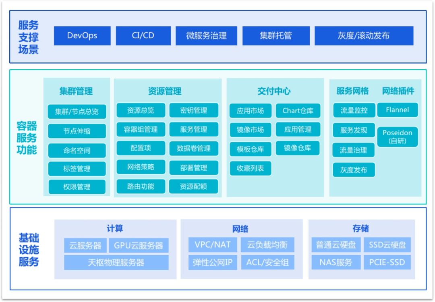The image size is (435, 302).
Task: Select the PCIE-SSD box
Action: [x=387, y=262]
